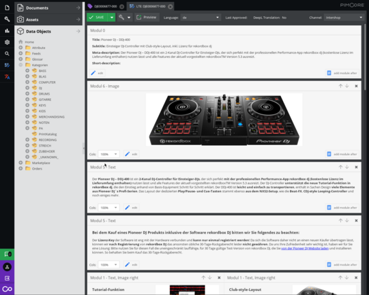The width and height of the screenshot is (369, 295).
Task: Expand the DJ category
Action: click(27, 88)
